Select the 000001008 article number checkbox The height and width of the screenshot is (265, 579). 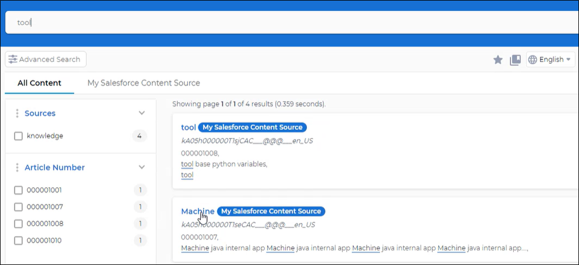18,224
